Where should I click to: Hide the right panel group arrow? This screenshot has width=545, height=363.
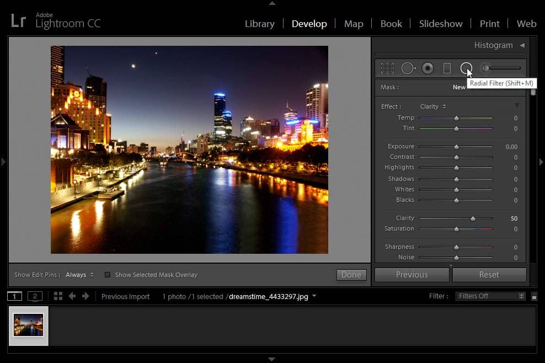[541, 162]
